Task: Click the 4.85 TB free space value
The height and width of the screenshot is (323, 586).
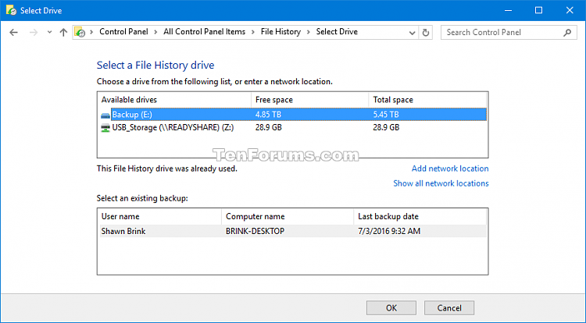Action: (x=268, y=115)
